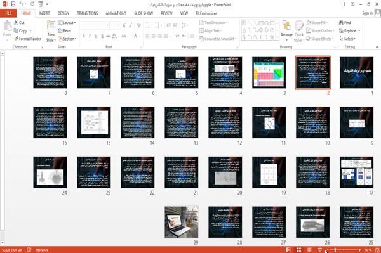Select slide 15 diagram thumbnail
The height and width of the screenshot is (253, 381).
coord(94,122)
